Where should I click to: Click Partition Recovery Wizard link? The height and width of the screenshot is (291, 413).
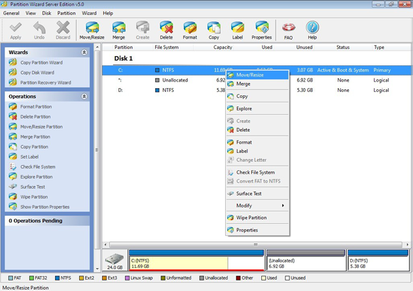point(46,83)
